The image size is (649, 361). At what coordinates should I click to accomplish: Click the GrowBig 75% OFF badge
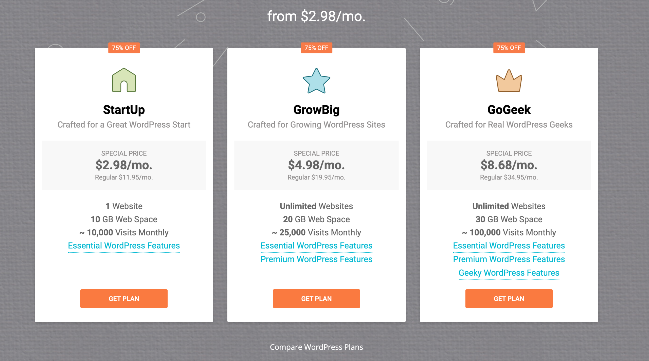pyautogui.click(x=316, y=48)
